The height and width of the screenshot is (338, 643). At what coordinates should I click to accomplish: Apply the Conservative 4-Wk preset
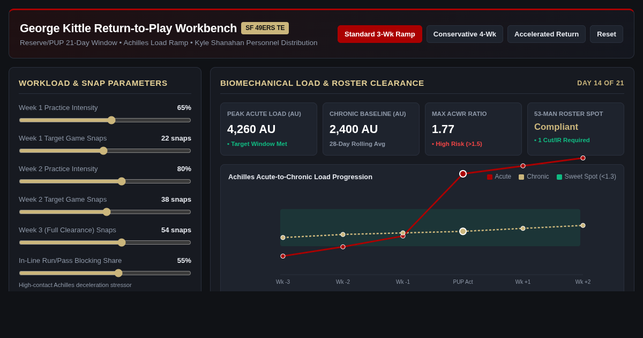465,34
